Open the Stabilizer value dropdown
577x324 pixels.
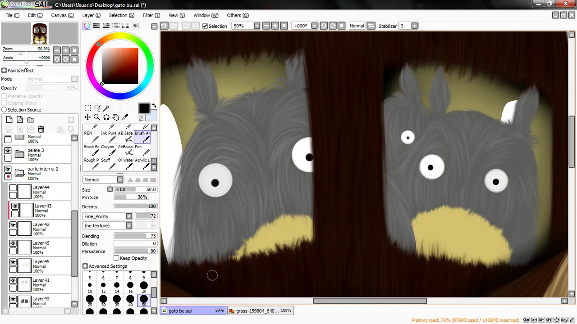click(x=415, y=26)
